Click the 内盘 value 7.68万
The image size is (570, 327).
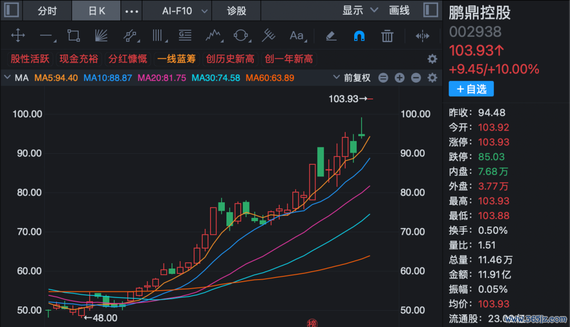pos(493,172)
